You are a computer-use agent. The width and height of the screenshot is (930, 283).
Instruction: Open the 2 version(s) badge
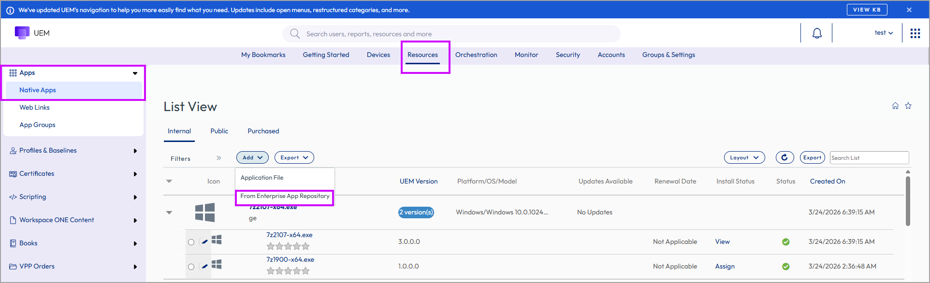(x=416, y=212)
